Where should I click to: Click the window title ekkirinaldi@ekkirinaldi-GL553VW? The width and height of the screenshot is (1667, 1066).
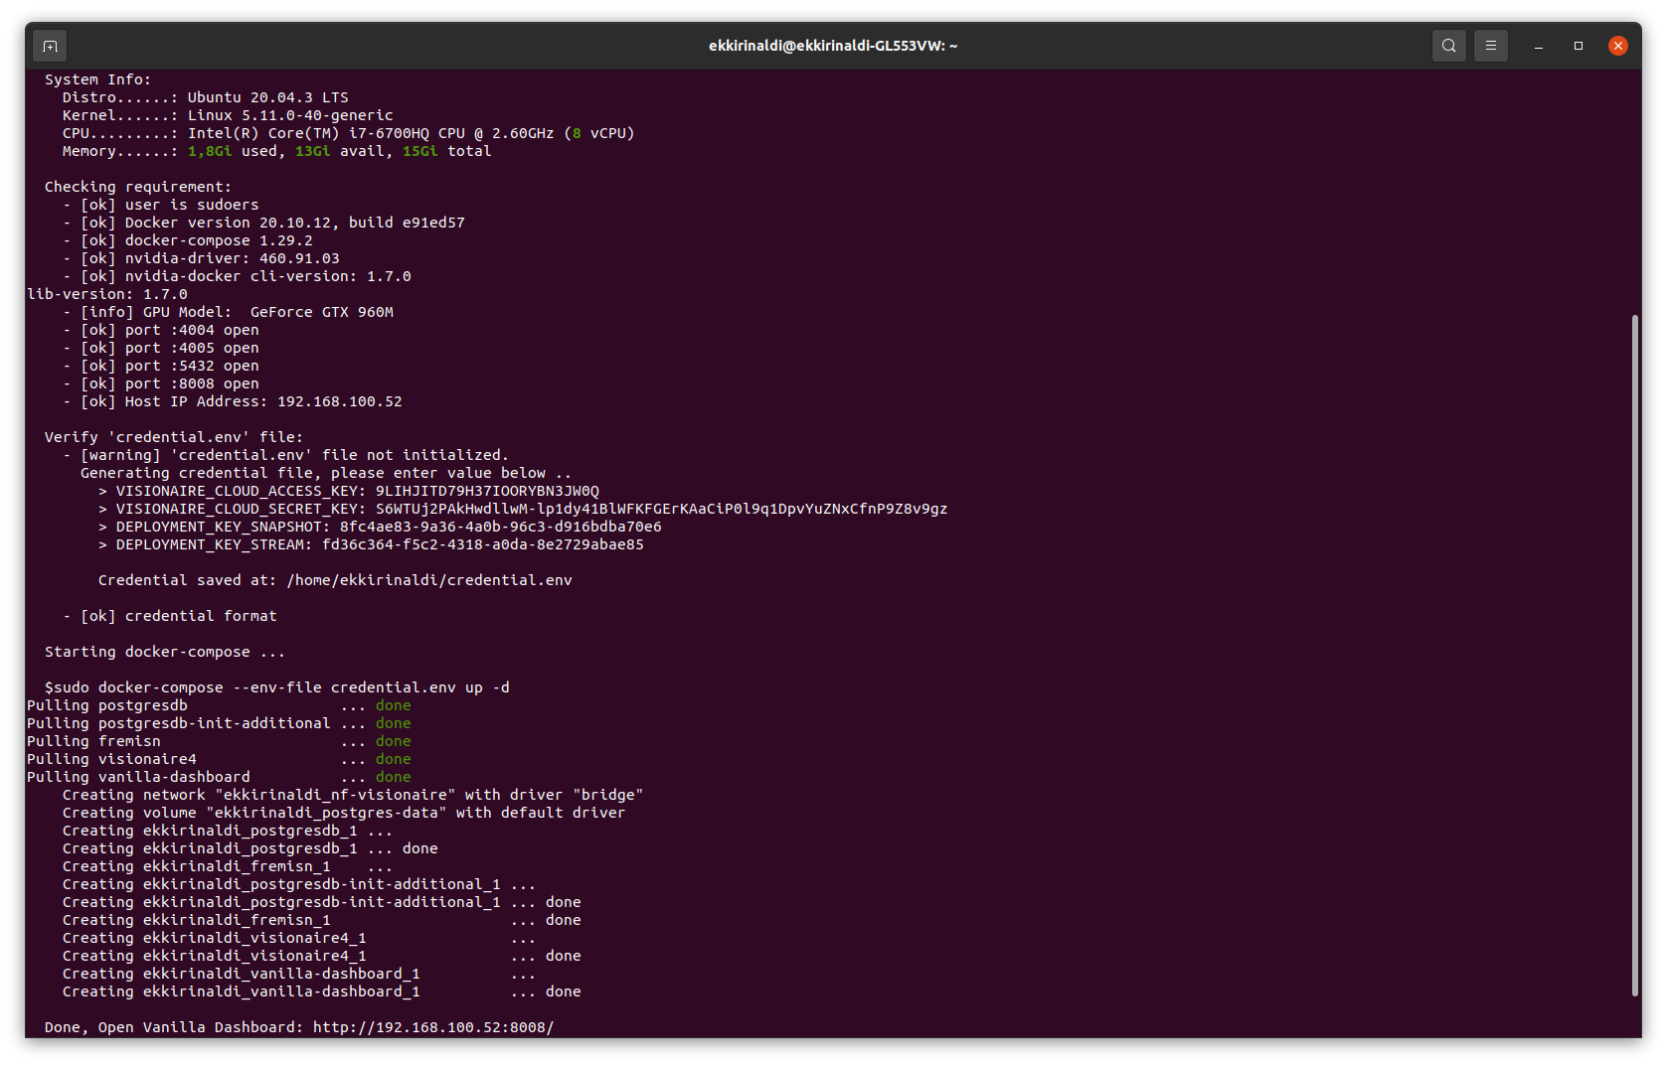tap(833, 46)
